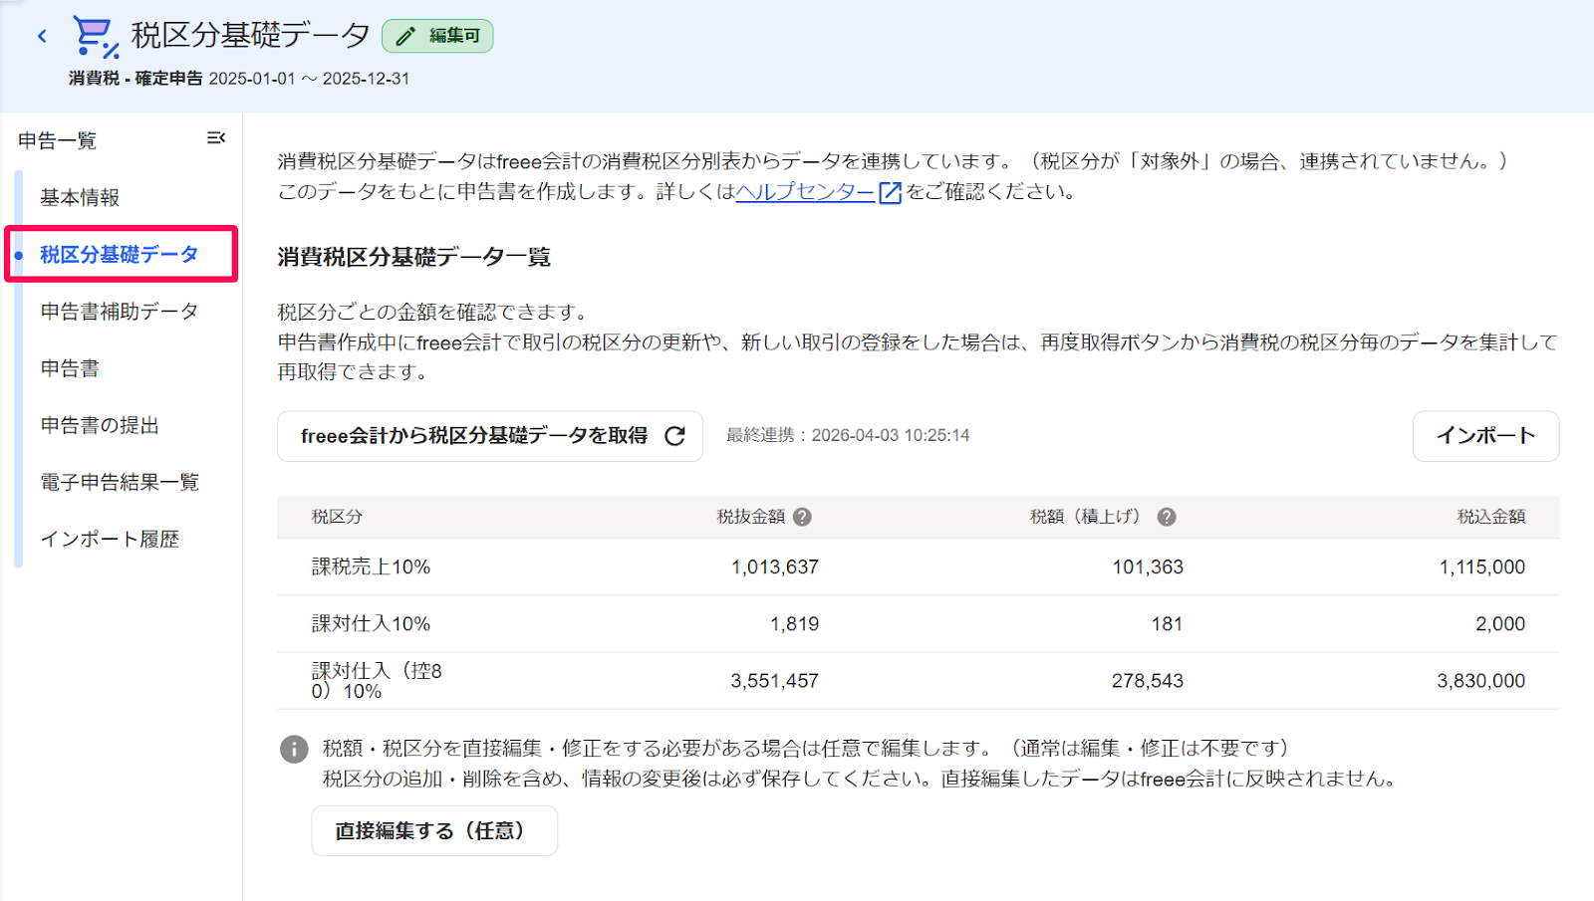Click the shopping cart percent icon
Image resolution: width=1594 pixels, height=901 pixels.
[x=96, y=37]
